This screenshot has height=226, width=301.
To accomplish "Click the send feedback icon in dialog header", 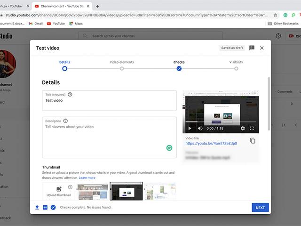I will point(252,48).
